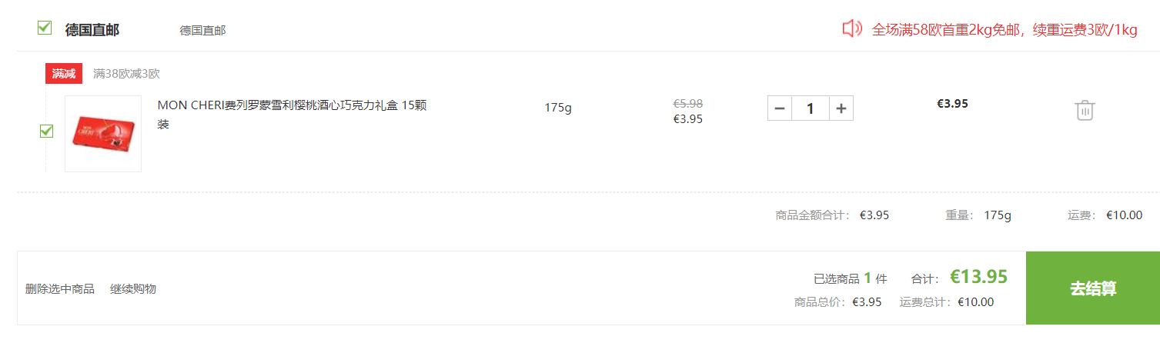Click 删除选中商品 to remove selected items

(60, 288)
